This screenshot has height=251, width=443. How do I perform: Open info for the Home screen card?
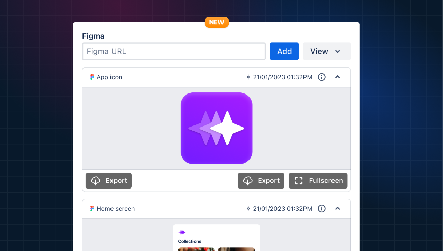[x=321, y=209]
